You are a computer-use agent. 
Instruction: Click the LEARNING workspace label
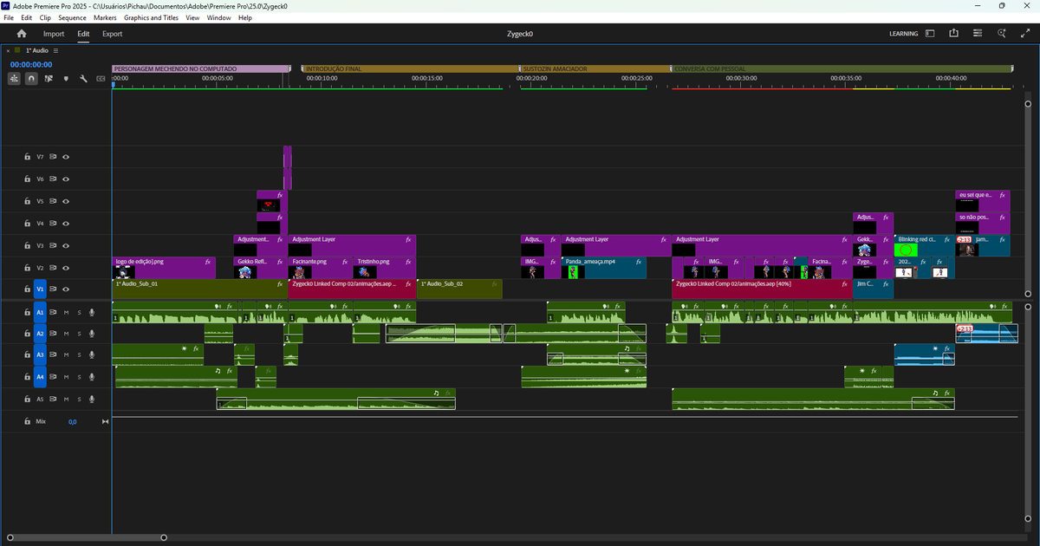coord(904,34)
